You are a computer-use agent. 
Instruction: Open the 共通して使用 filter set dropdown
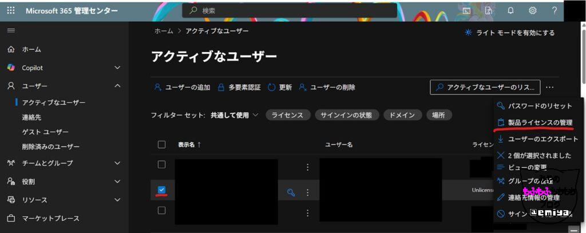234,115
